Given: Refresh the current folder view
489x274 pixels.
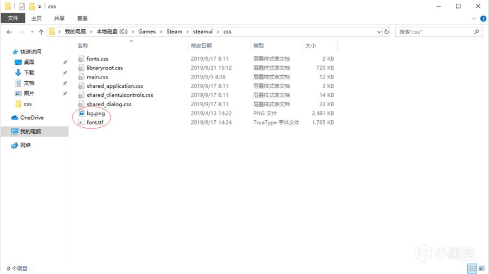Looking at the screenshot, I should click(387, 32).
